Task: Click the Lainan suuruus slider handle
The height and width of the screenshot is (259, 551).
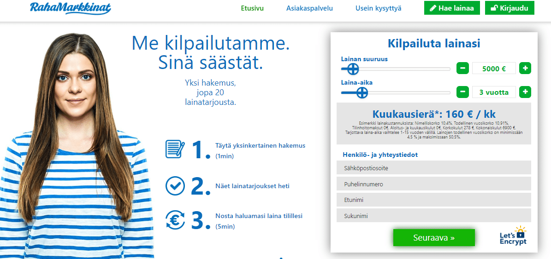Action: pos(353,69)
